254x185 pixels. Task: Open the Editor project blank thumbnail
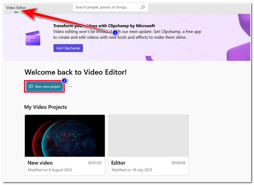click(149, 136)
